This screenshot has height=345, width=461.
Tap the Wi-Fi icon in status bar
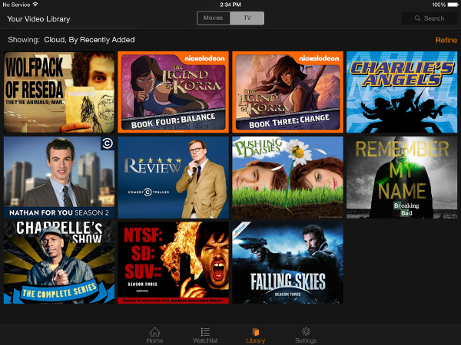pyautogui.click(x=35, y=5)
